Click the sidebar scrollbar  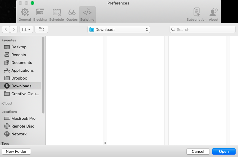click(x=43, y=75)
